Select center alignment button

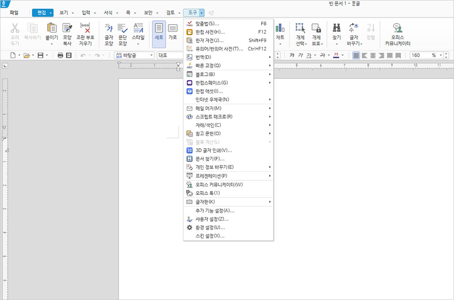coord(373,55)
